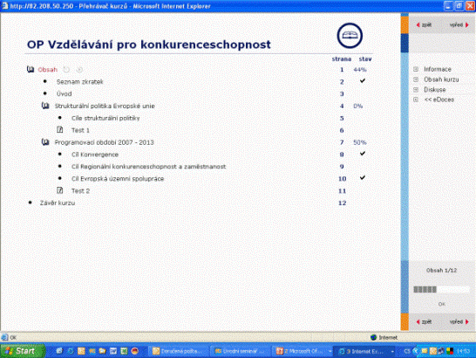Viewport: 476px width, 358px height.
Task: Return to eDoceo via << eDoceo
Action: tap(439, 100)
